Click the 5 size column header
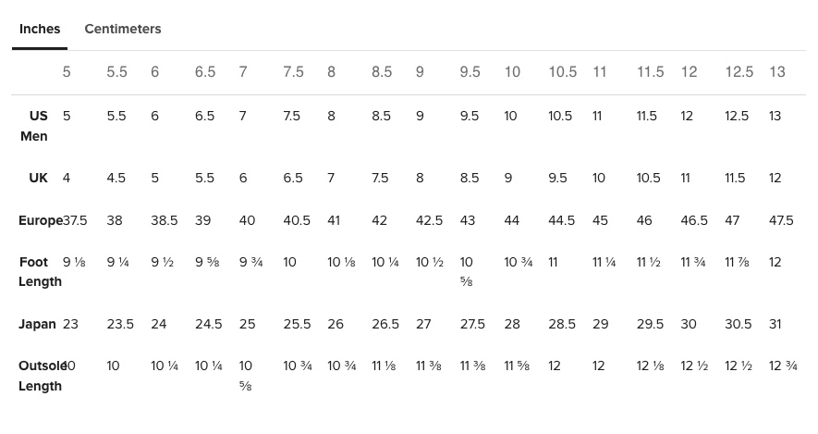Viewport: 818px width, 434px height. pos(67,71)
